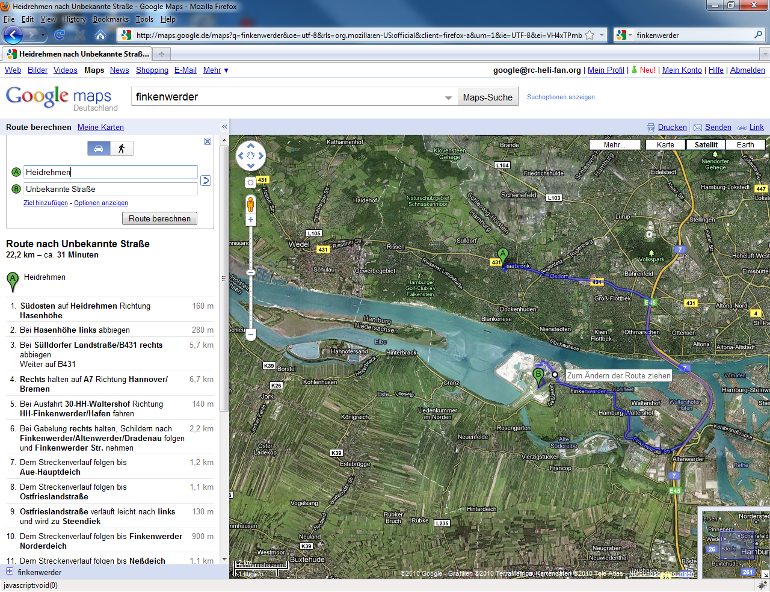Swap start and destination with reverse icon

(x=206, y=180)
